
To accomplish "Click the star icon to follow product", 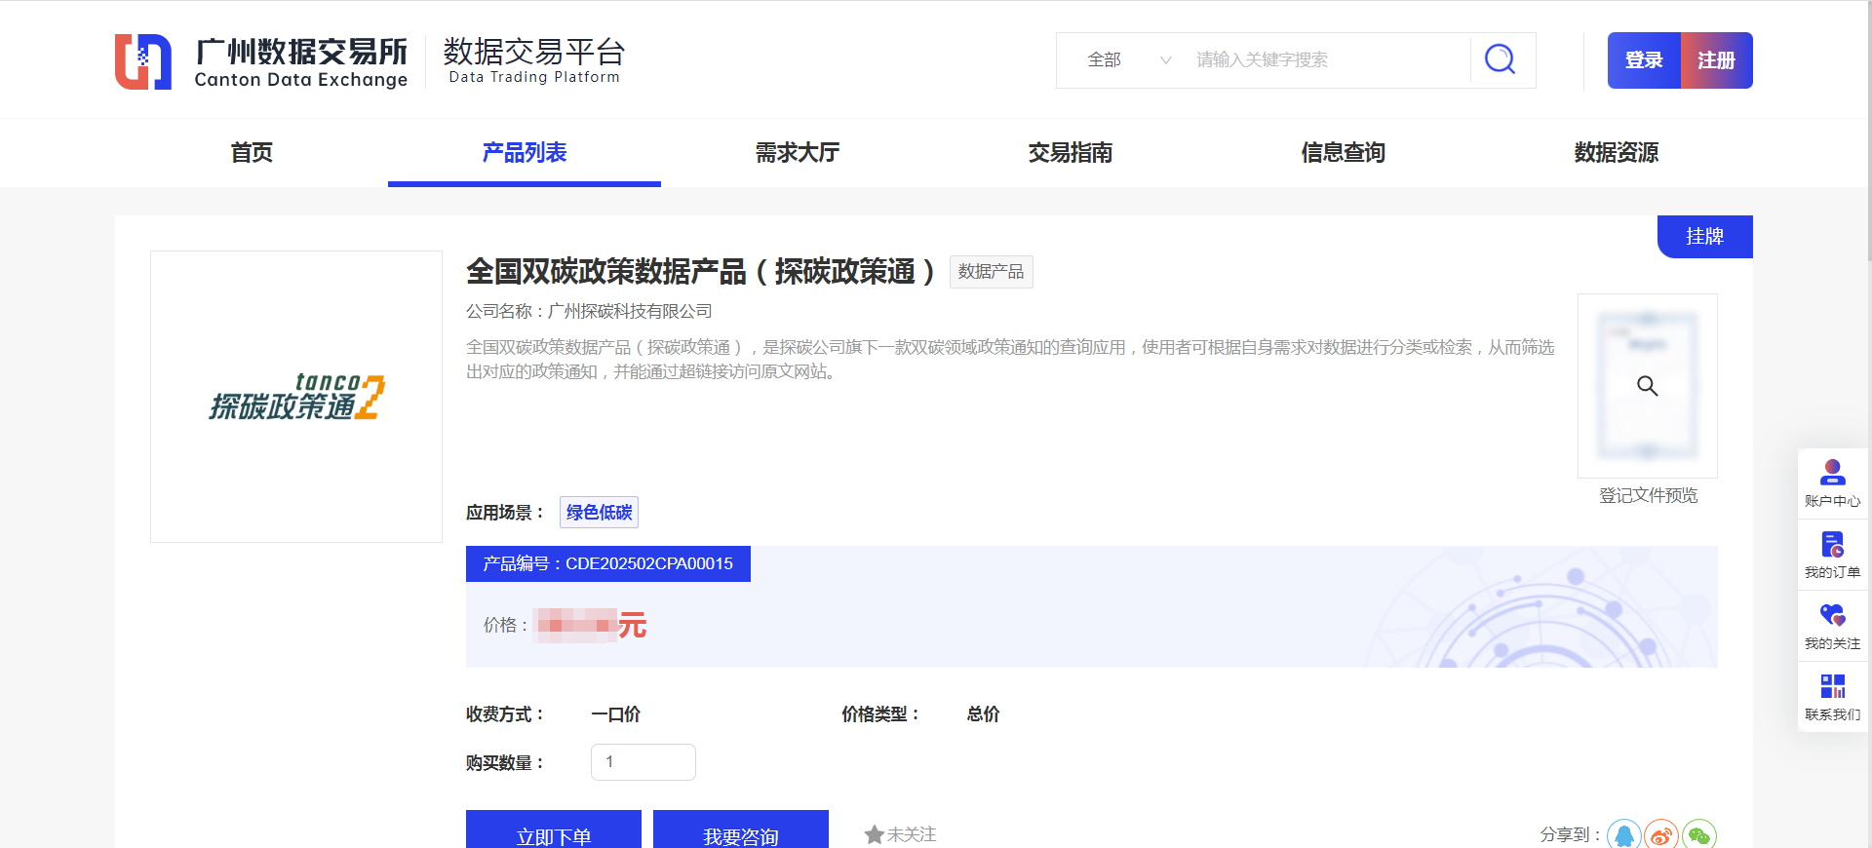I will coord(874,834).
